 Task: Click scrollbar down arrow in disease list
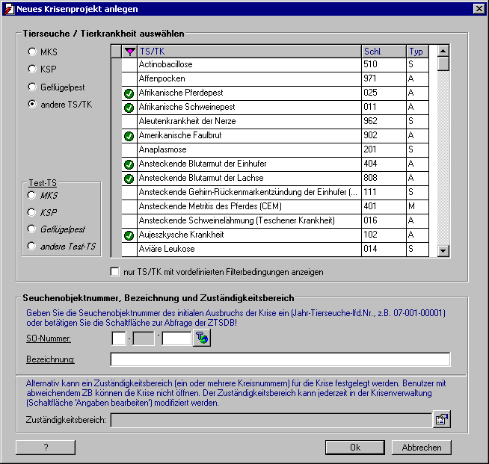(x=443, y=250)
